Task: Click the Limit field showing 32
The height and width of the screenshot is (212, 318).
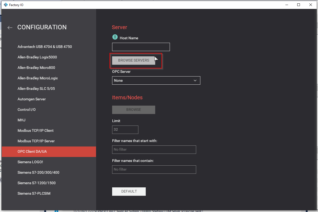Action: click(x=125, y=130)
